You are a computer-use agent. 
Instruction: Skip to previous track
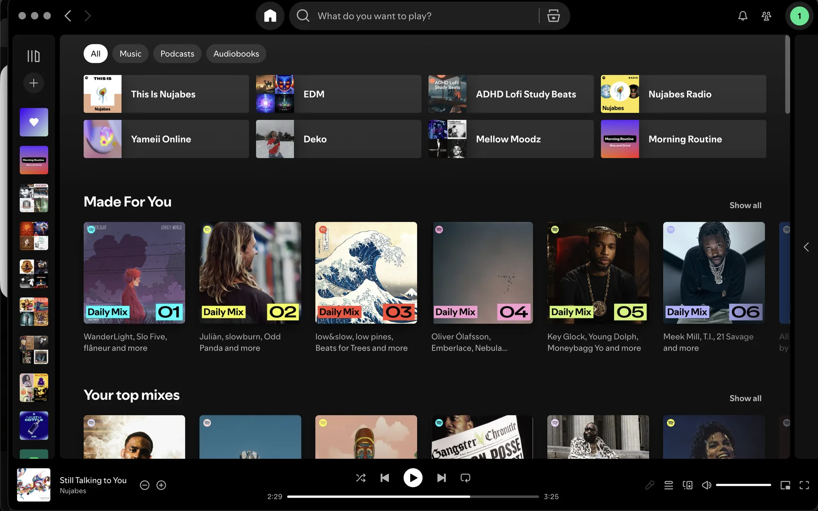[x=385, y=478]
